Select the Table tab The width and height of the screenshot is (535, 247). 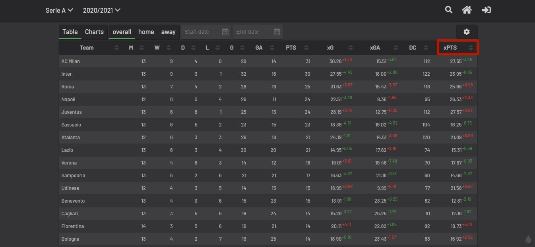pos(70,32)
